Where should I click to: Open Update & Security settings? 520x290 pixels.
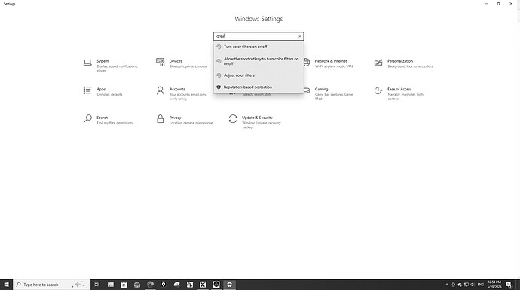point(255,121)
